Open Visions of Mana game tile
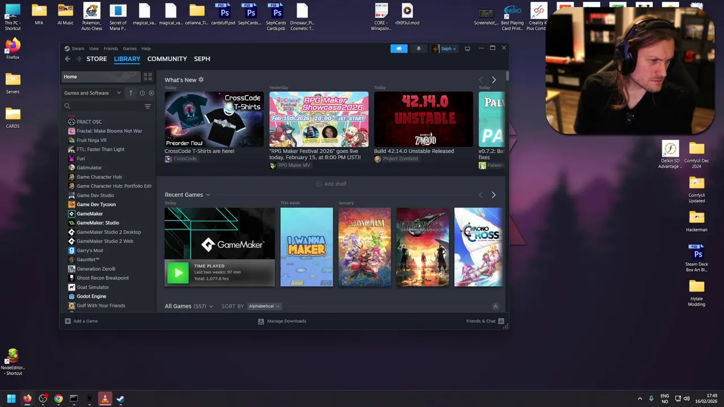724x407 pixels. (x=364, y=247)
